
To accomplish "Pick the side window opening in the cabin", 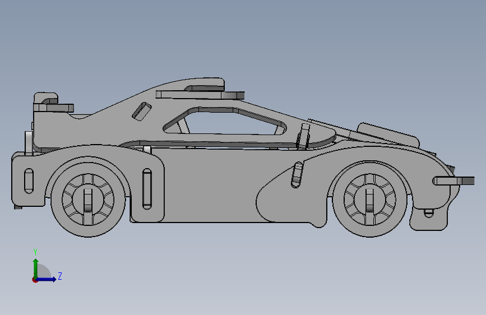I will [224, 122].
